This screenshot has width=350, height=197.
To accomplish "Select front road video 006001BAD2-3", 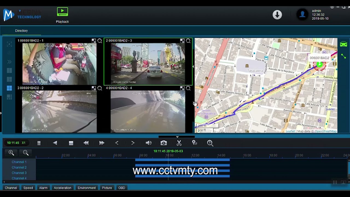I will [x=148, y=64].
